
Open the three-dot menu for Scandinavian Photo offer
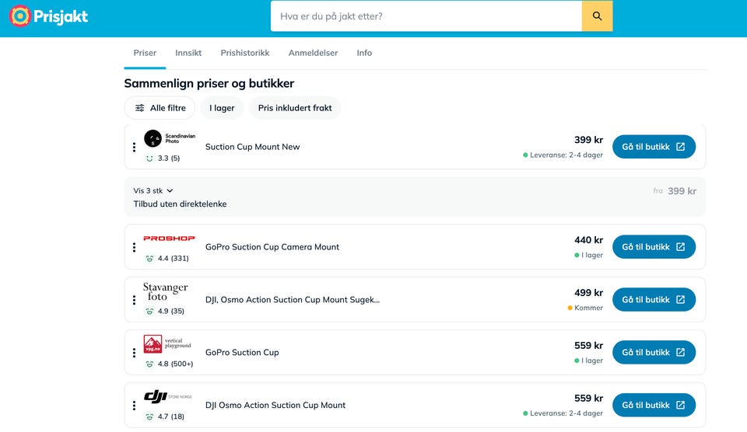[x=135, y=147]
